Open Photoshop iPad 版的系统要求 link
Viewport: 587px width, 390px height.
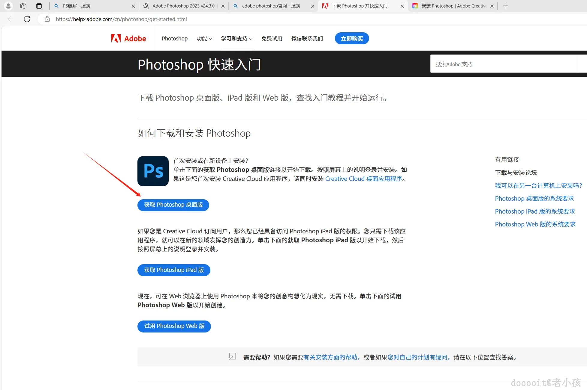[535, 211]
